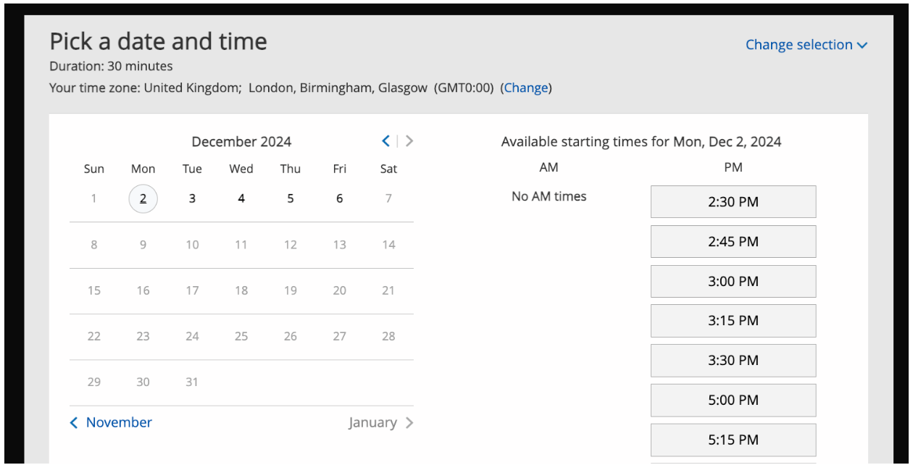Viewport: 913px width, 465px height.
Task: Expand the Change selection dropdown
Action: [x=806, y=45]
